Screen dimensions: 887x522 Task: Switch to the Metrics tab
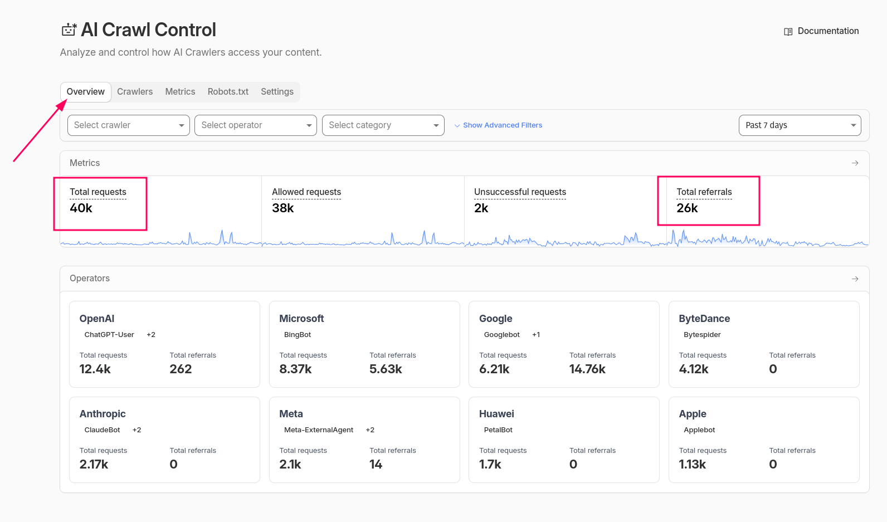pyautogui.click(x=180, y=92)
